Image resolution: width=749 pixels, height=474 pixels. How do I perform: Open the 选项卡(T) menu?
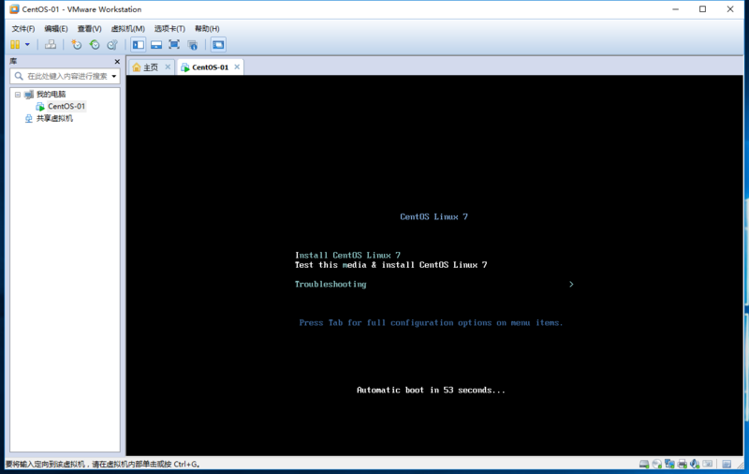point(169,29)
